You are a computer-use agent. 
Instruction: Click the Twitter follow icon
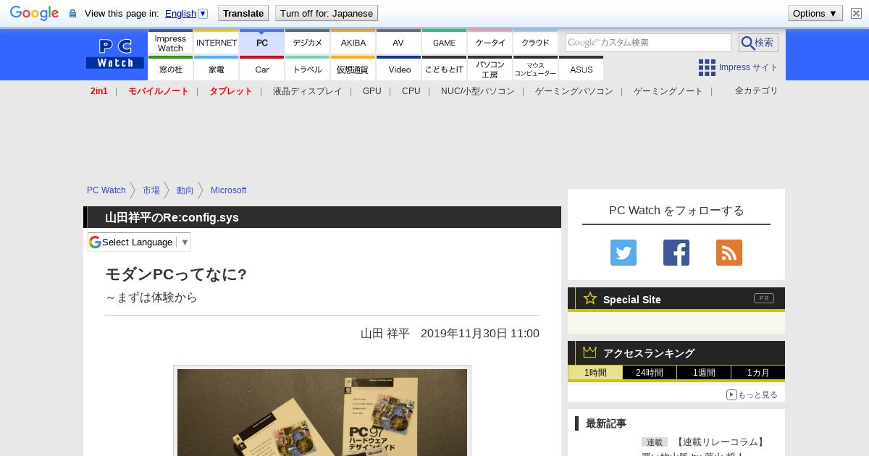click(x=624, y=253)
